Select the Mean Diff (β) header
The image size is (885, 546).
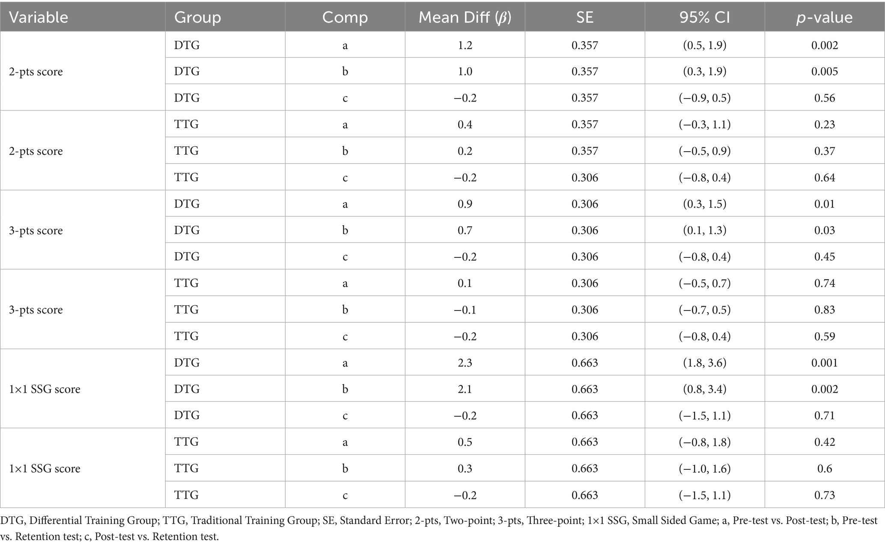coord(465,17)
